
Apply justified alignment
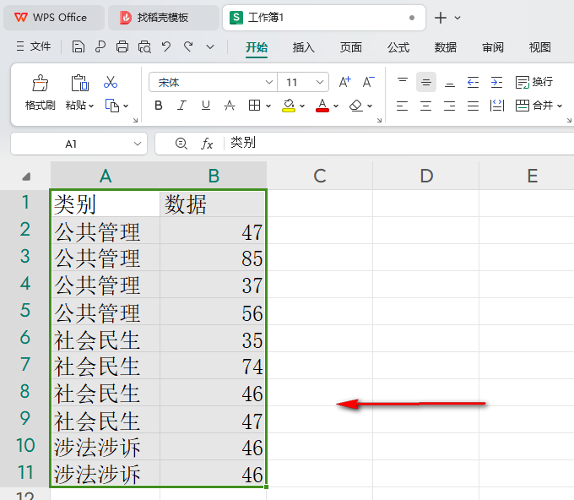473,106
